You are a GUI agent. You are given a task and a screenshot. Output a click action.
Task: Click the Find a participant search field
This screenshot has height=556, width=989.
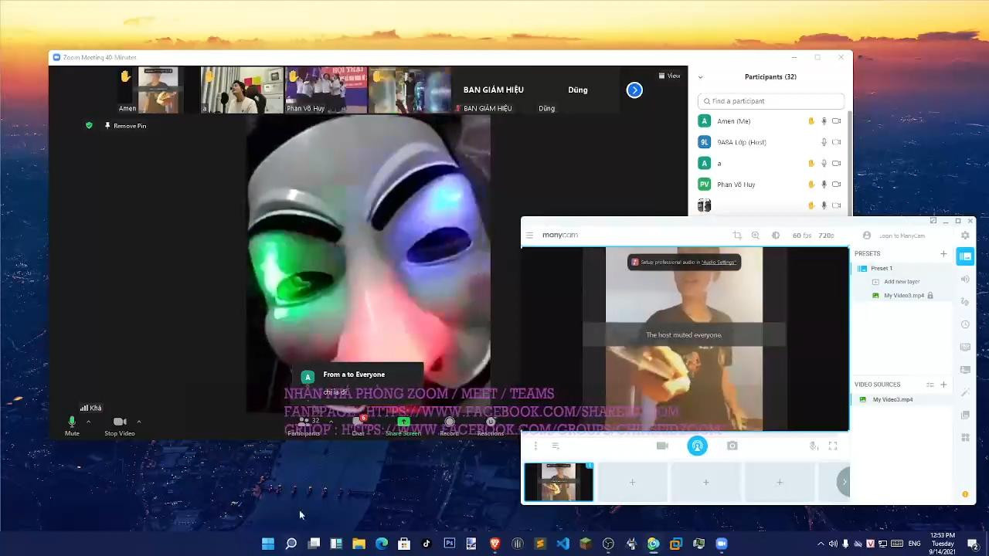coord(773,101)
